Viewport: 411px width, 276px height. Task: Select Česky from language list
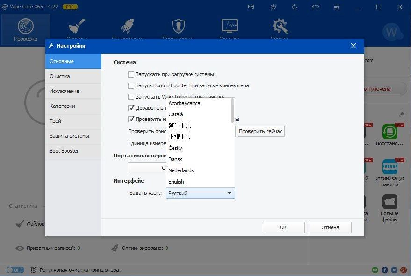click(x=199, y=148)
